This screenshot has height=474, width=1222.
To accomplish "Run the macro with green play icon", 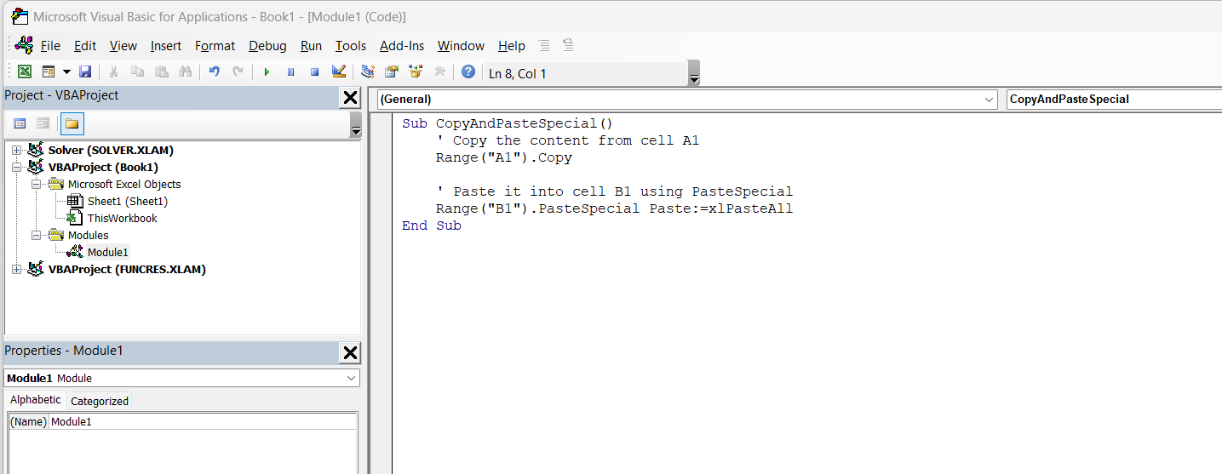I will point(267,72).
